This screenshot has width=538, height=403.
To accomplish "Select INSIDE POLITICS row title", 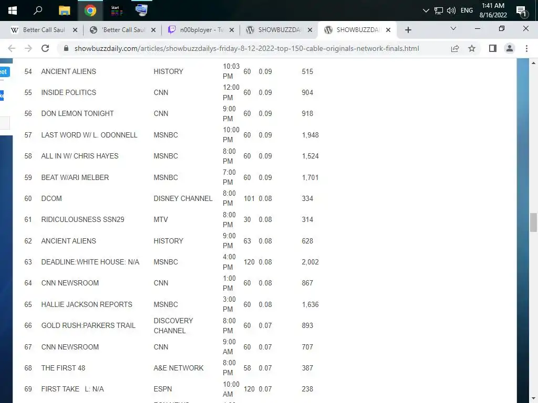I will click(x=69, y=92).
